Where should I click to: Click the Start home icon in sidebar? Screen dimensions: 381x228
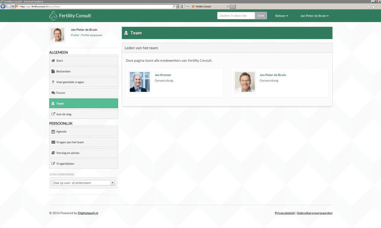(53, 61)
